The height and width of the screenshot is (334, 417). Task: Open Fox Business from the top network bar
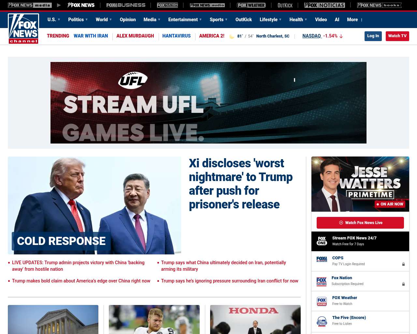click(x=126, y=5)
